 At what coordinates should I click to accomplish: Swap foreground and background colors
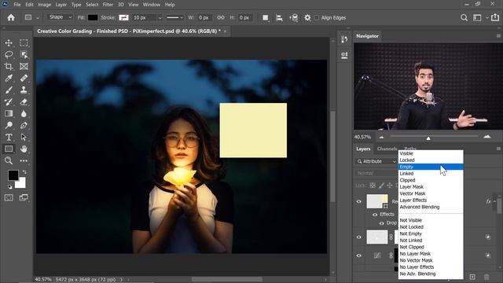point(24,172)
